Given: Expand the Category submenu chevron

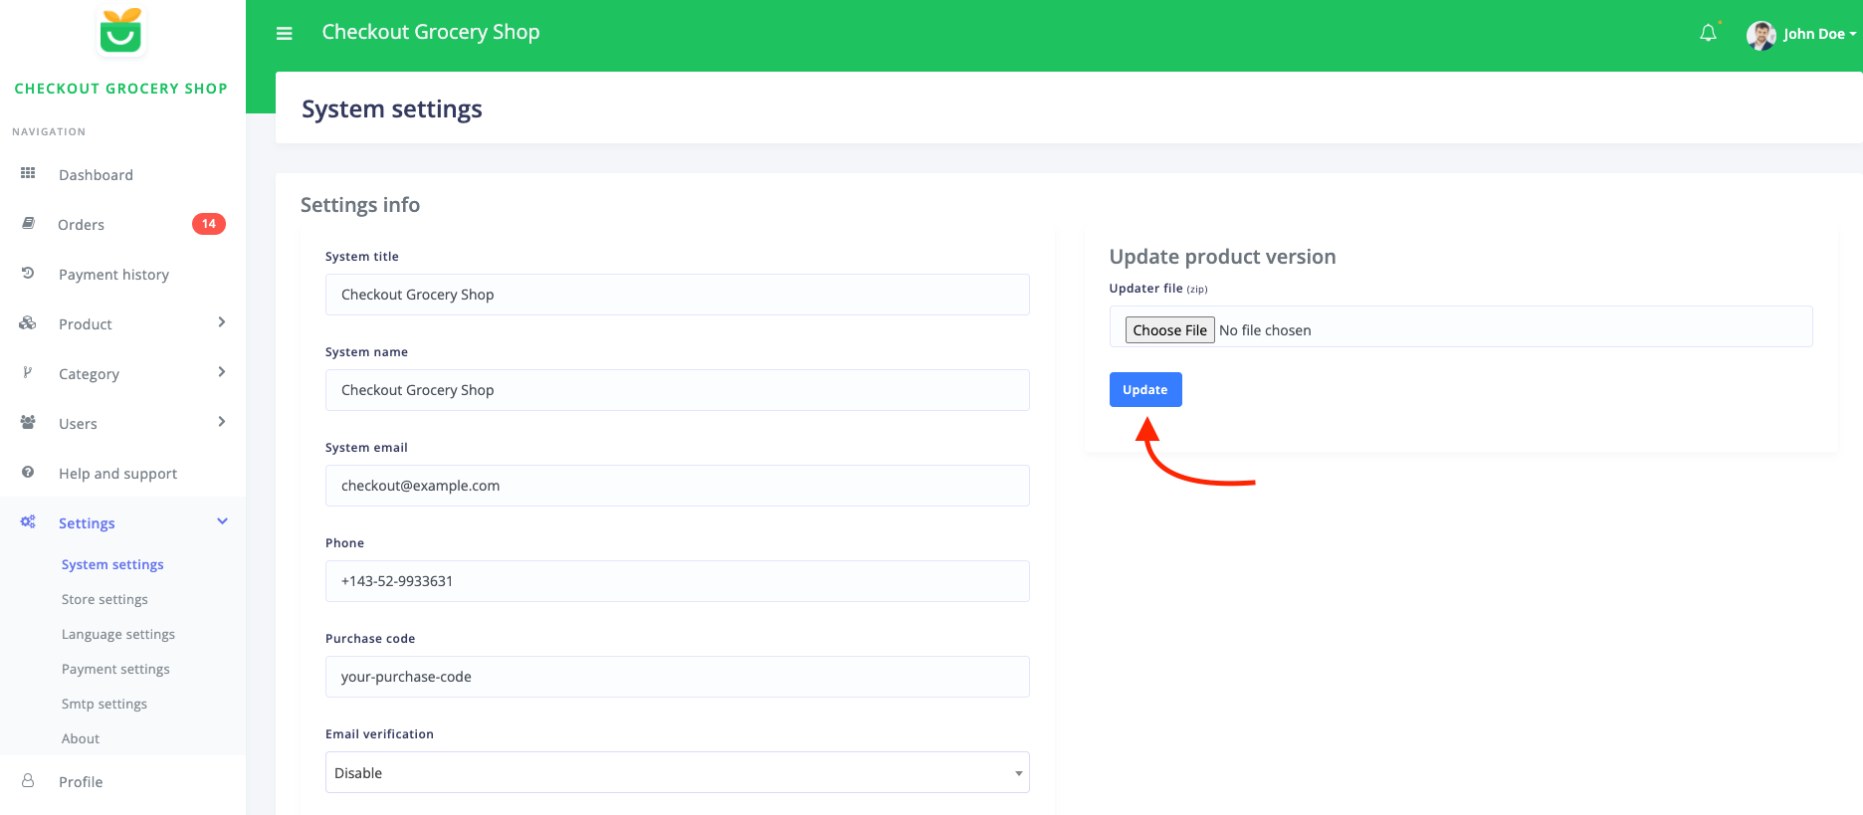Looking at the screenshot, I should (x=221, y=372).
